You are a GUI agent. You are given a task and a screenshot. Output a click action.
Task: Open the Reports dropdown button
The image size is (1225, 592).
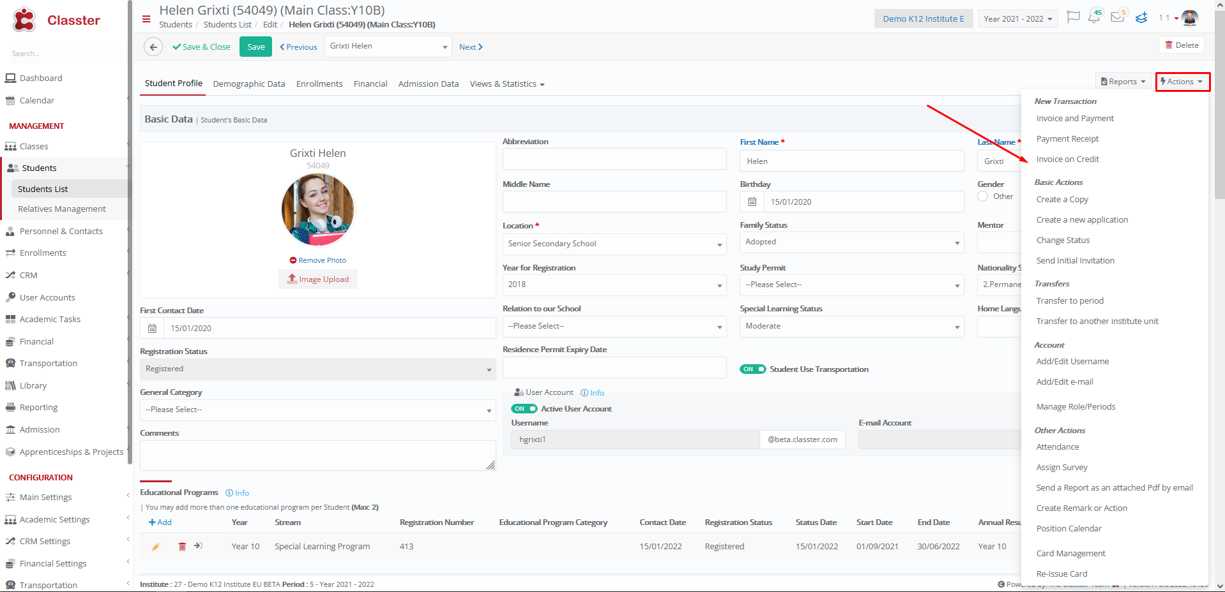coord(1123,82)
